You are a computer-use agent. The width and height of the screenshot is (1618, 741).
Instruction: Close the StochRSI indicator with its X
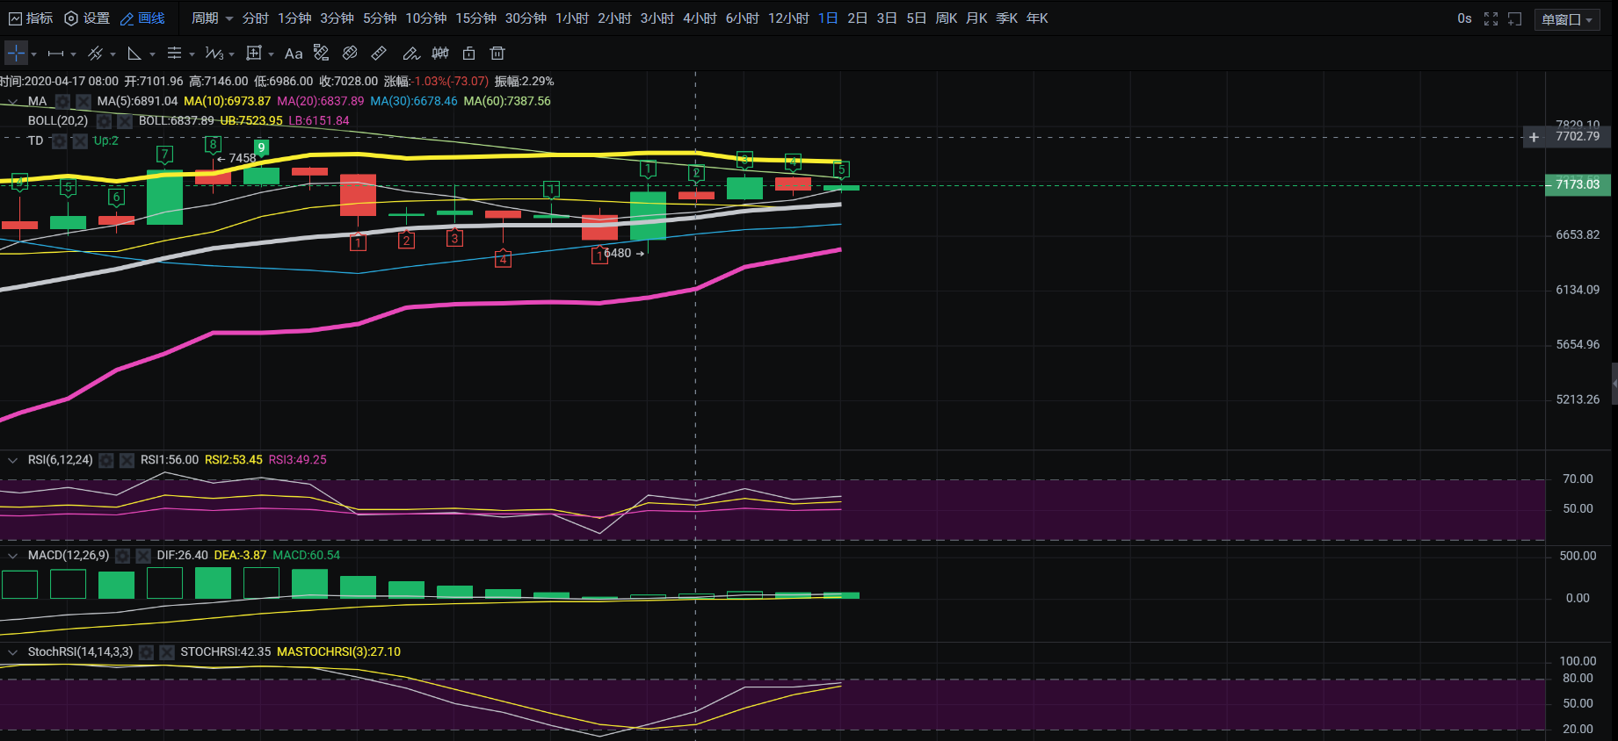point(167,652)
